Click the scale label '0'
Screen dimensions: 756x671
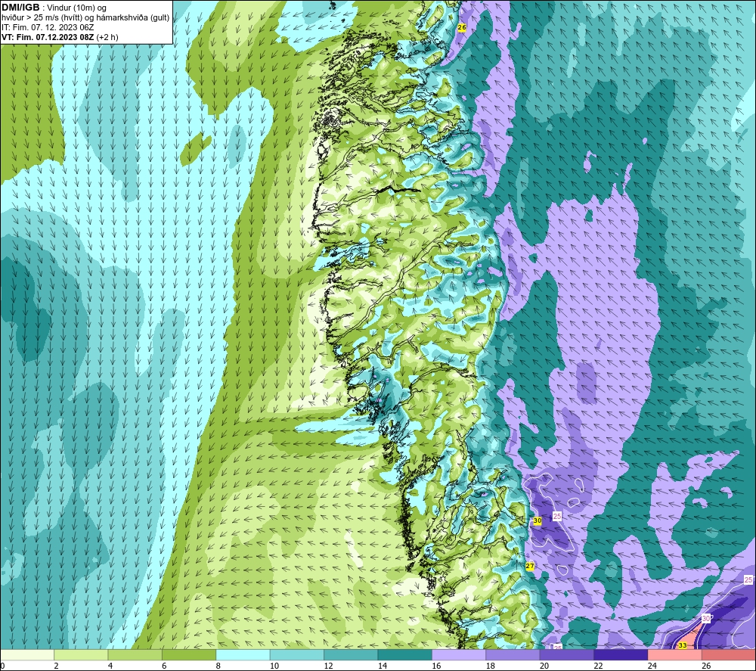(x=2, y=666)
